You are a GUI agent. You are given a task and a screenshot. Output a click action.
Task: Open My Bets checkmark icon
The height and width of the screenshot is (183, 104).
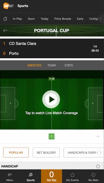(93, 175)
